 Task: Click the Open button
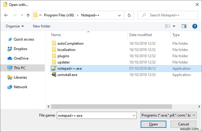[x=153, y=124]
